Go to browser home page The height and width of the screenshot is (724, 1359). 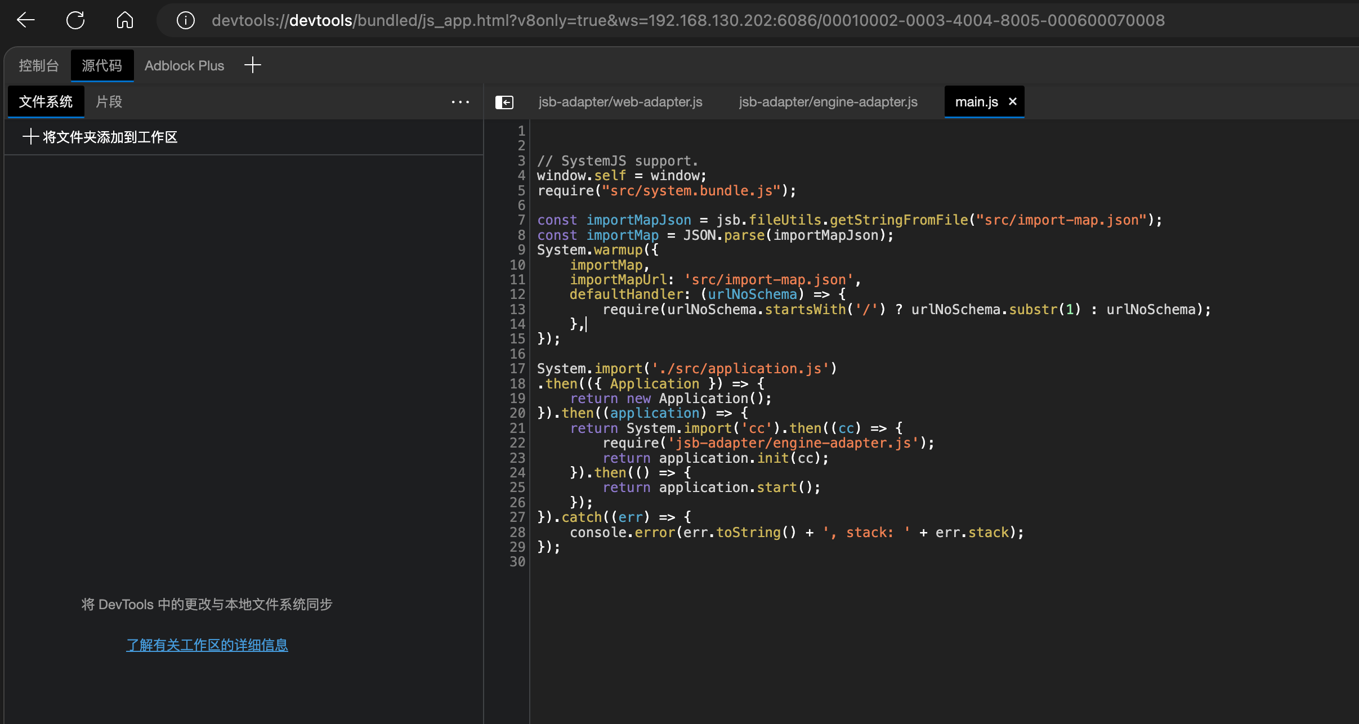coord(124,20)
